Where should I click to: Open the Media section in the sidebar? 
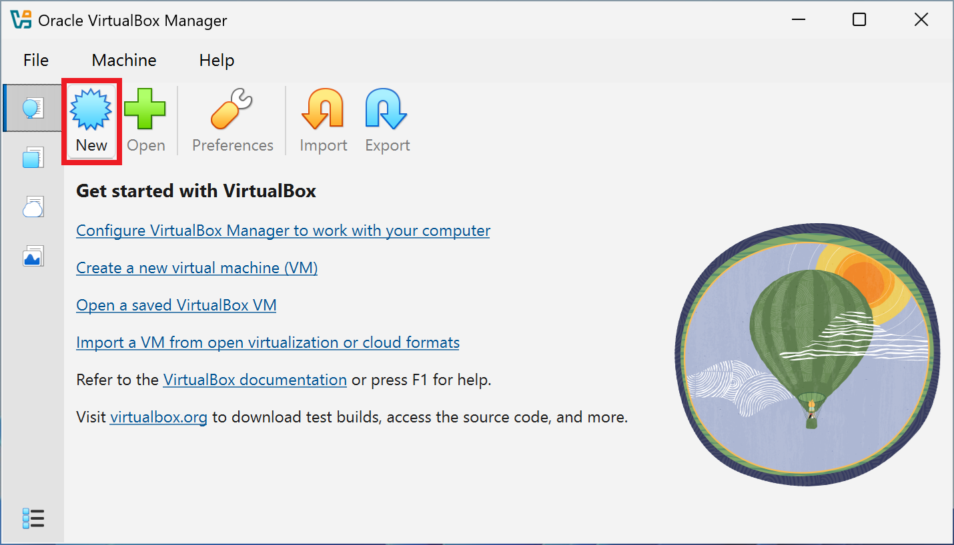33,207
